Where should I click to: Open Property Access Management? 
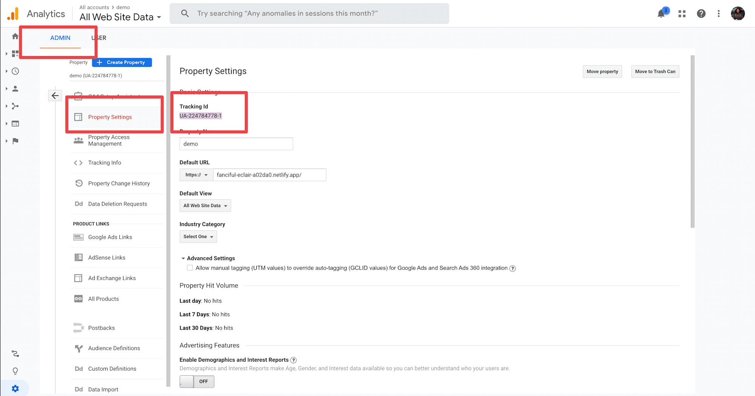tap(117, 140)
